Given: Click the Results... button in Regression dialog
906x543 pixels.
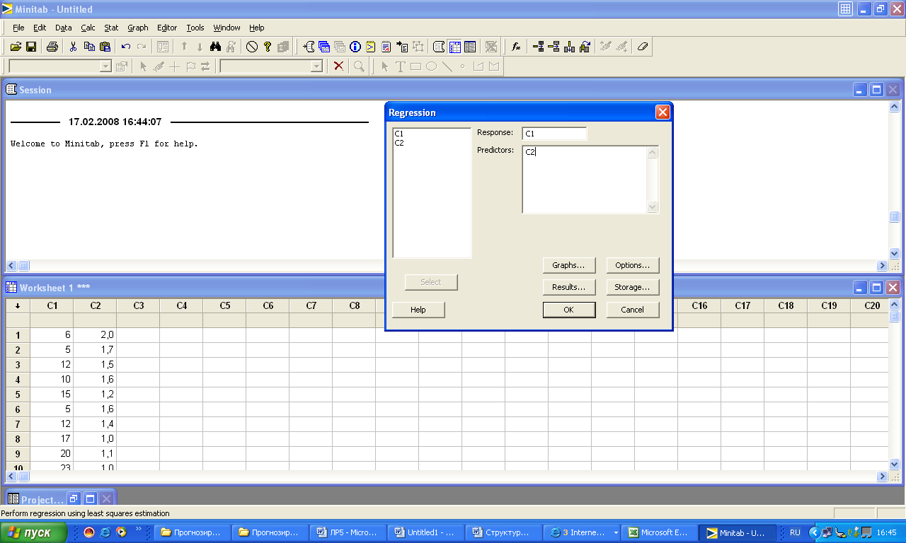Looking at the screenshot, I should [x=569, y=287].
